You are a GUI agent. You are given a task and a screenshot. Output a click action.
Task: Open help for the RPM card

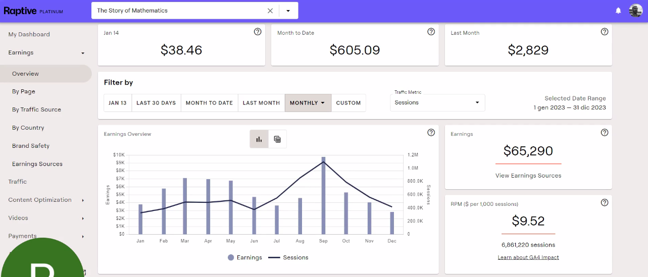point(605,202)
